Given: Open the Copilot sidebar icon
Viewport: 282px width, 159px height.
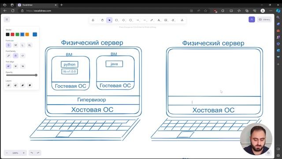Looking at the screenshot, I should tap(278, 11).
